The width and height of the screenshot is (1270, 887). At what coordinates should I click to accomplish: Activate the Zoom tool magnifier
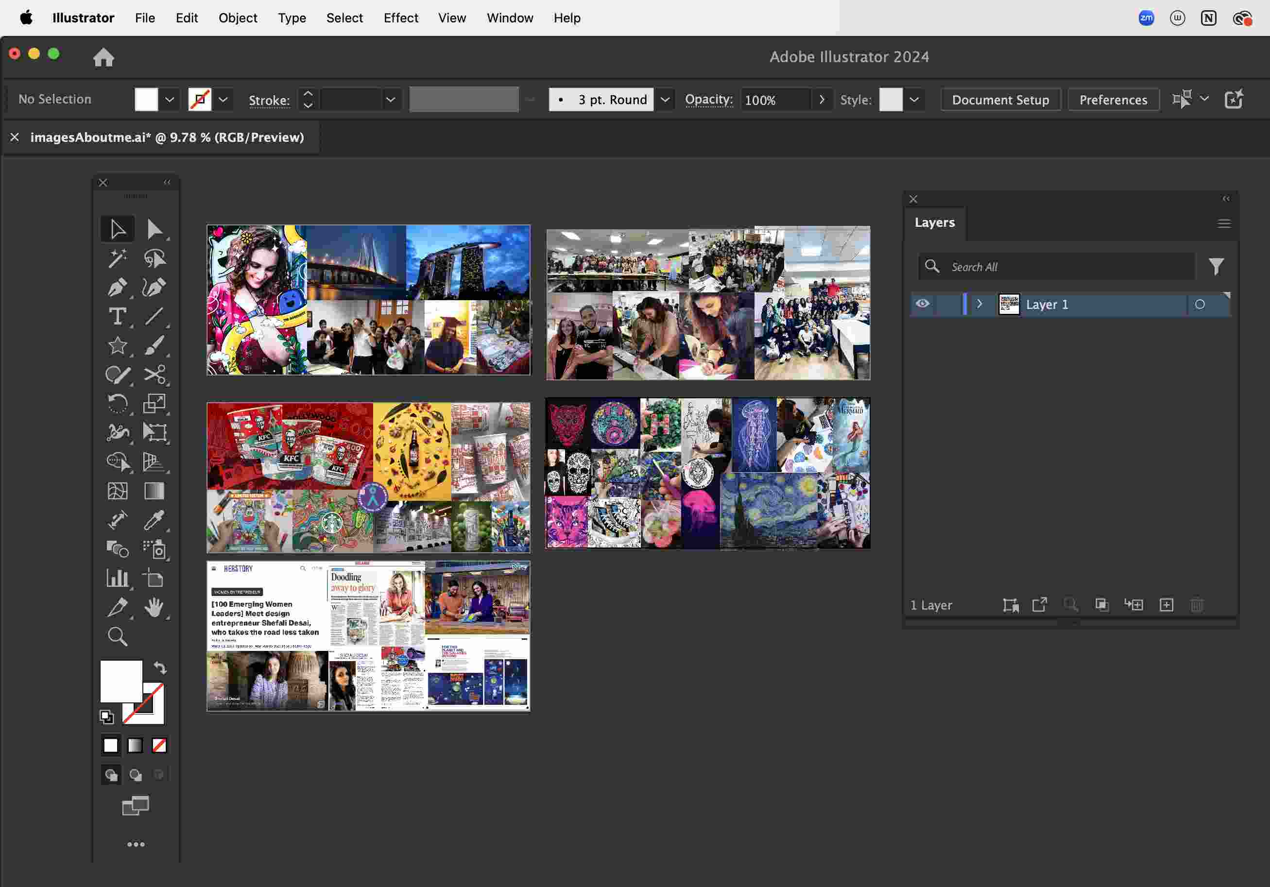[x=117, y=636]
